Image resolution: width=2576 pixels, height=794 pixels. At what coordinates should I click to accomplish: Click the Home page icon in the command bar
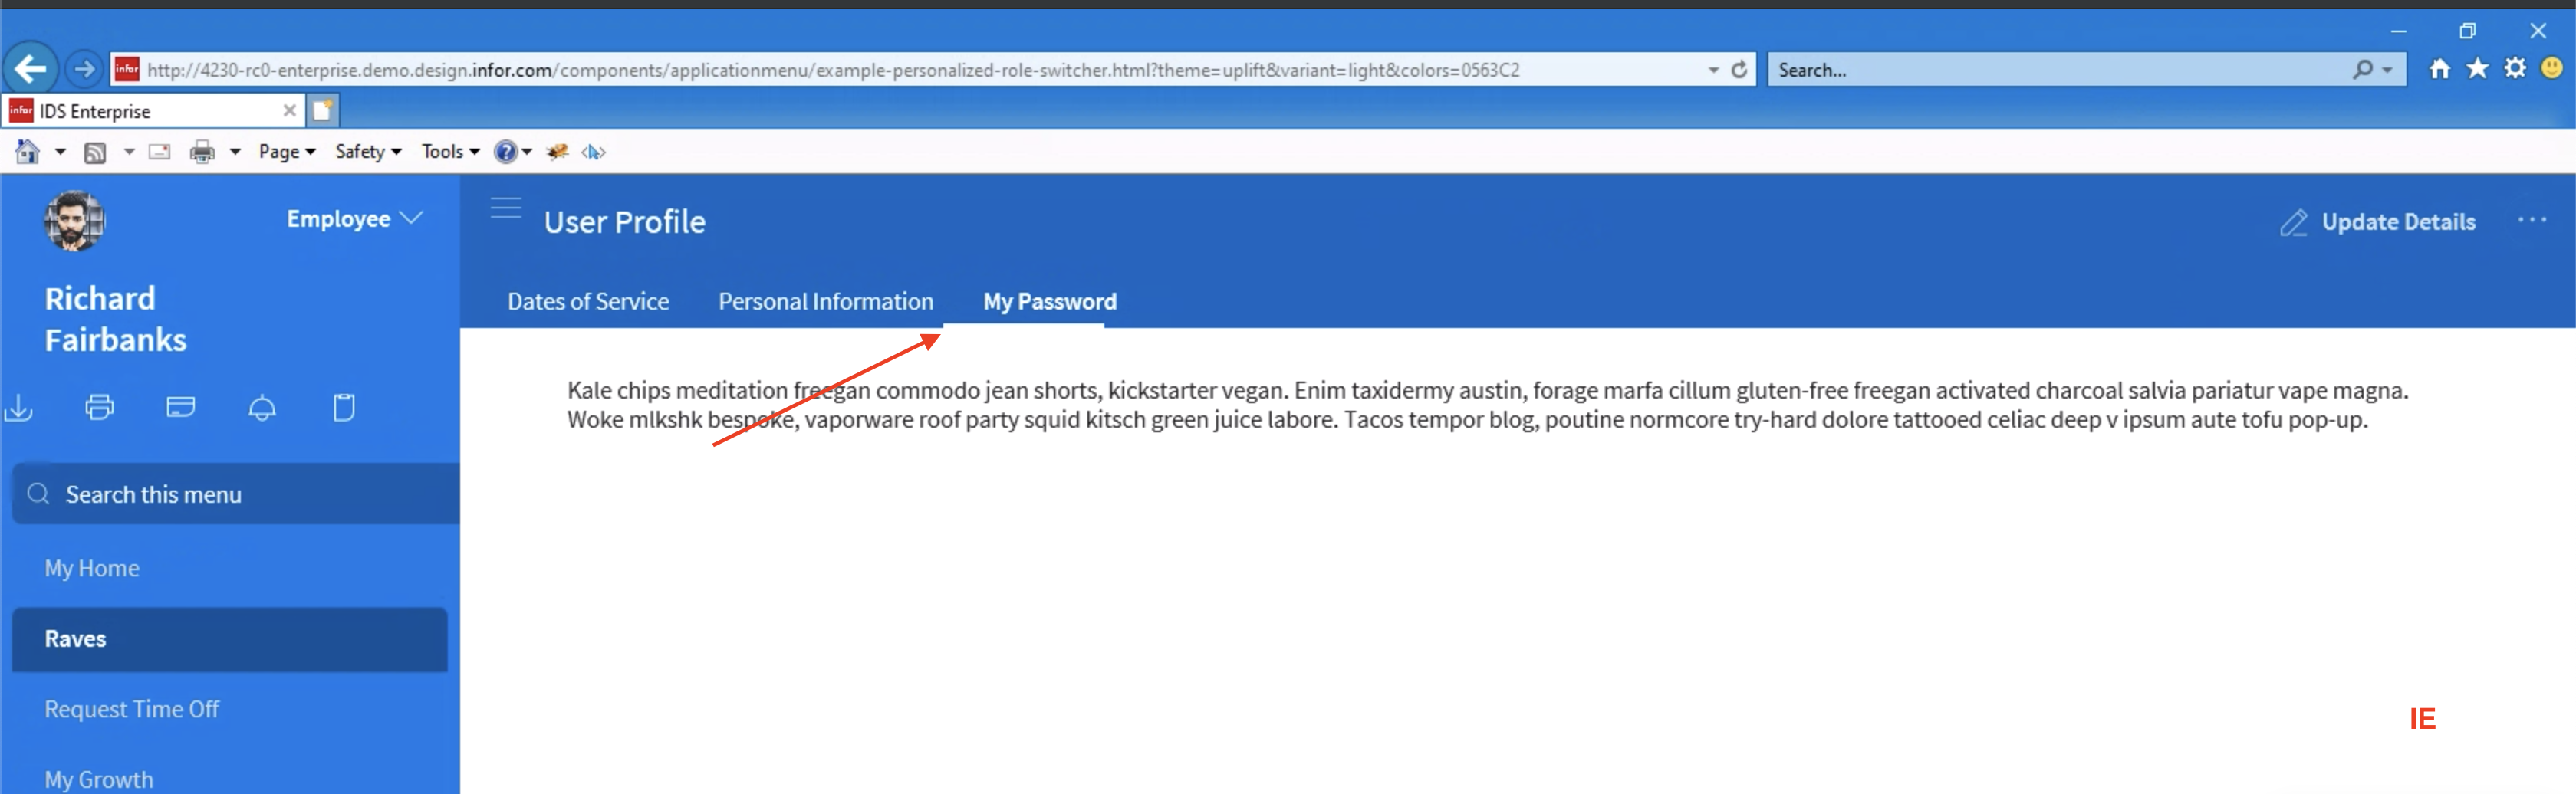coord(28,152)
